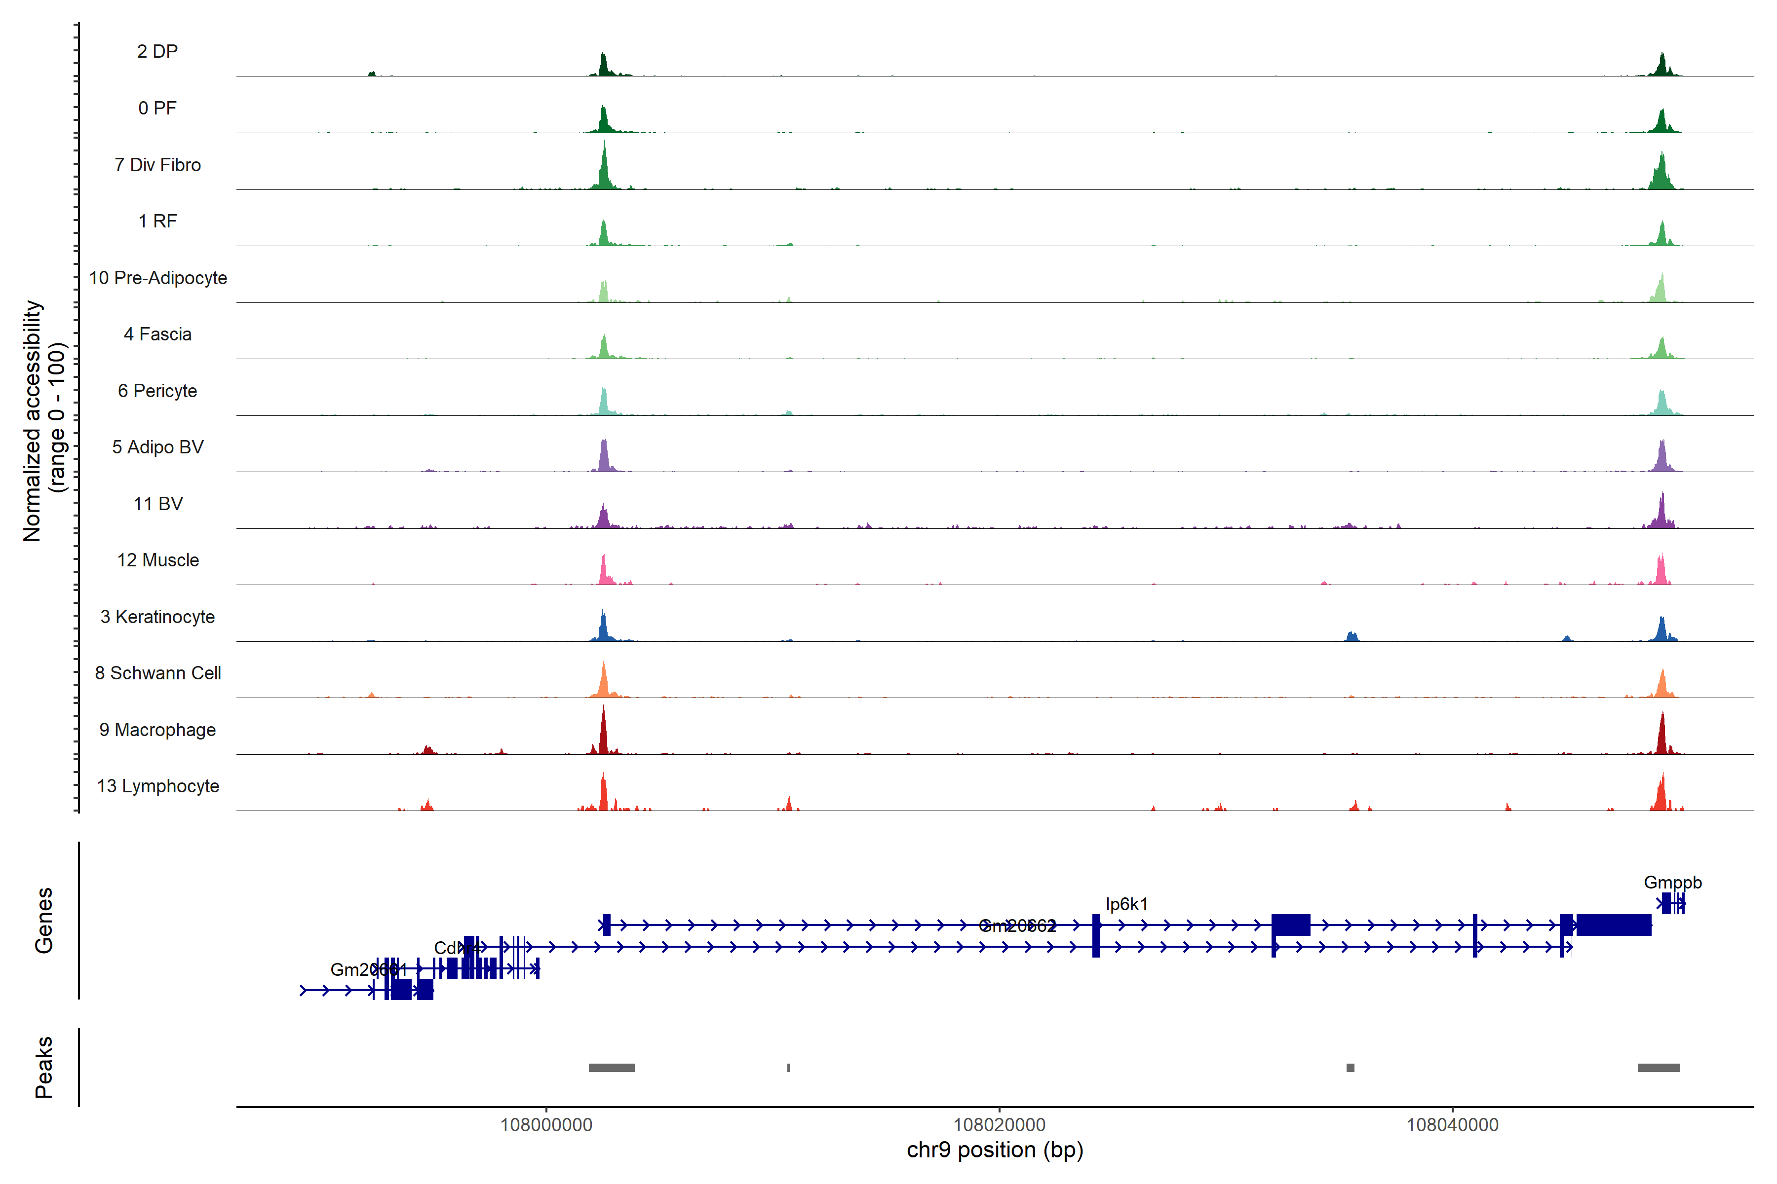Click the 7 Div Fibro track label

[157, 165]
